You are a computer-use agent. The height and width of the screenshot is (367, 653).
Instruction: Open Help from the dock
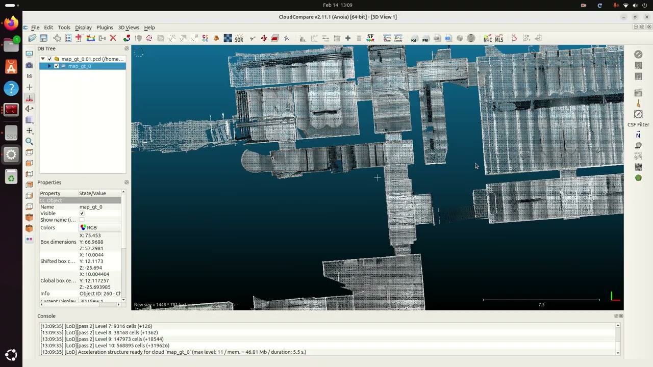point(11,89)
